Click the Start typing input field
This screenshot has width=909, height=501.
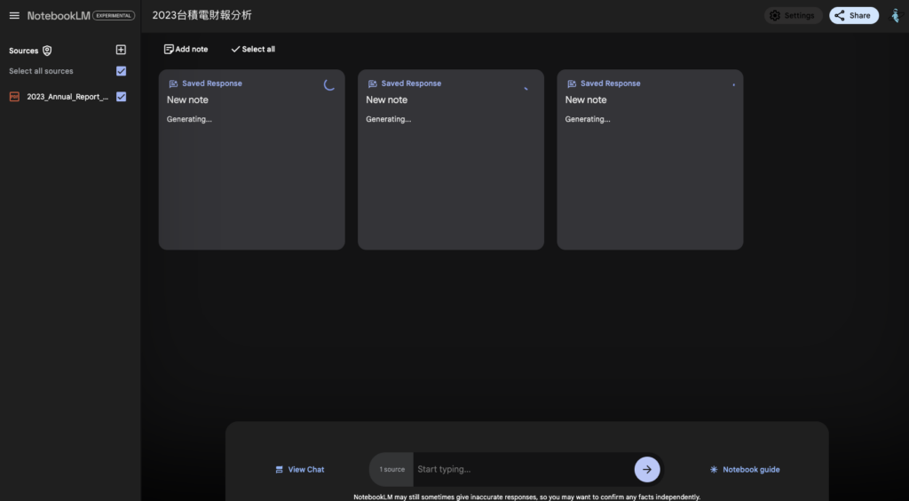pos(522,469)
